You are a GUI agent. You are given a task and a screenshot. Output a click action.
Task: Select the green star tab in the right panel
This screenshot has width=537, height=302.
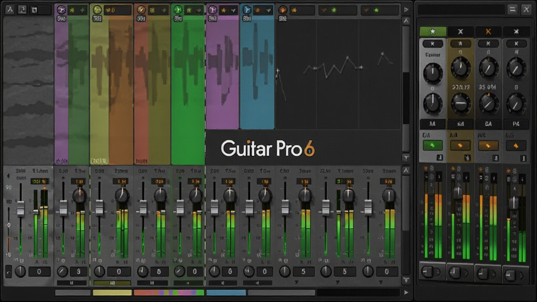pyautogui.click(x=433, y=31)
